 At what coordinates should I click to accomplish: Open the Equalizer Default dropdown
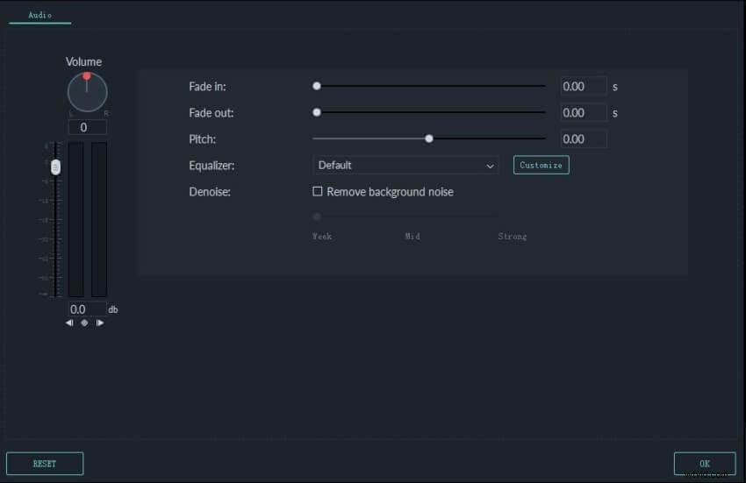[405, 165]
